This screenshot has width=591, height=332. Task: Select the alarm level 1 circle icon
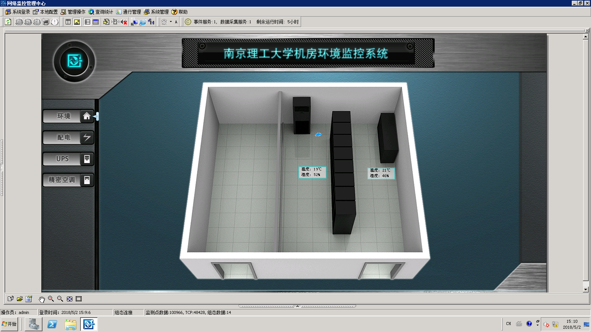[19, 22]
